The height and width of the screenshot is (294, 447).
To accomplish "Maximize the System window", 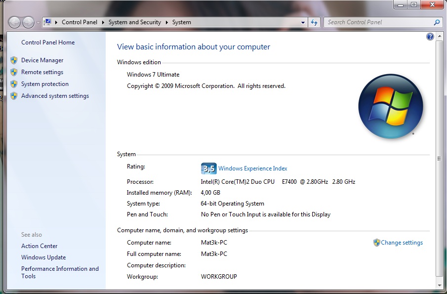I will (x=414, y=4).
